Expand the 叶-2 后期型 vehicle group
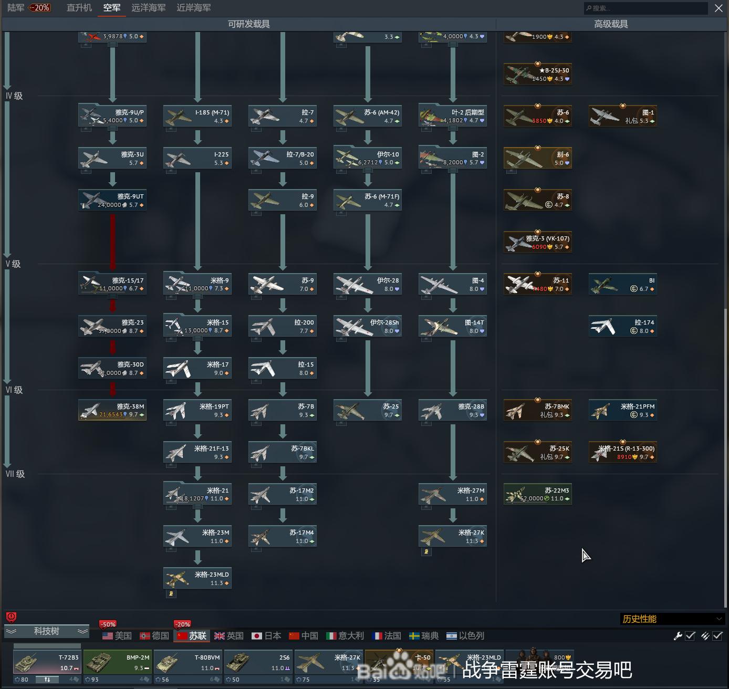The image size is (729, 689). pos(453,129)
